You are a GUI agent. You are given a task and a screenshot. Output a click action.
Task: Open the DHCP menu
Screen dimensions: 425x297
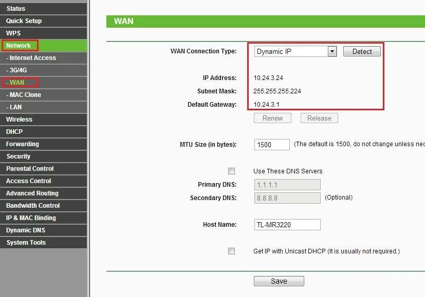click(x=43, y=131)
